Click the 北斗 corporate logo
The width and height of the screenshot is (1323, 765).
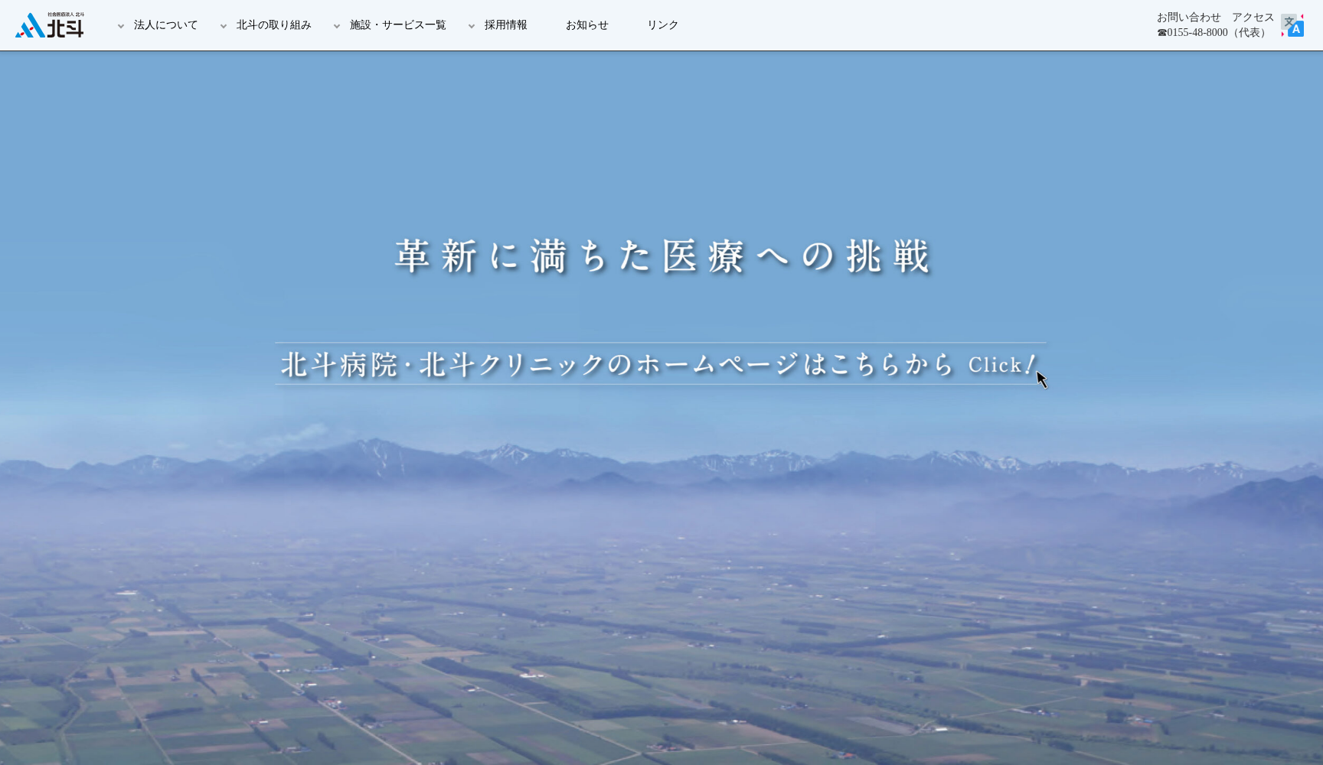pos(47,24)
